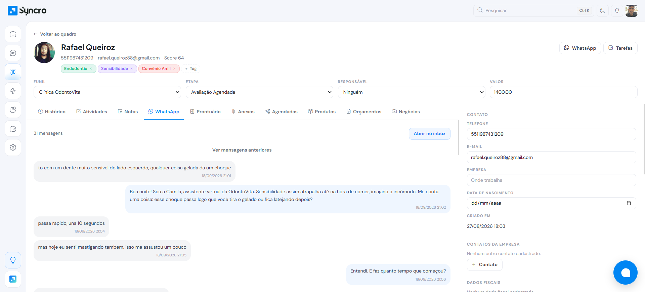Open the Tarefas button
The height and width of the screenshot is (292, 645).
click(620, 48)
